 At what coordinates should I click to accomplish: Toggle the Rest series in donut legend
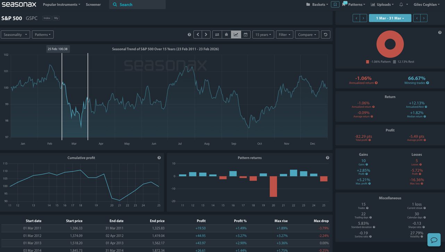(x=403, y=62)
